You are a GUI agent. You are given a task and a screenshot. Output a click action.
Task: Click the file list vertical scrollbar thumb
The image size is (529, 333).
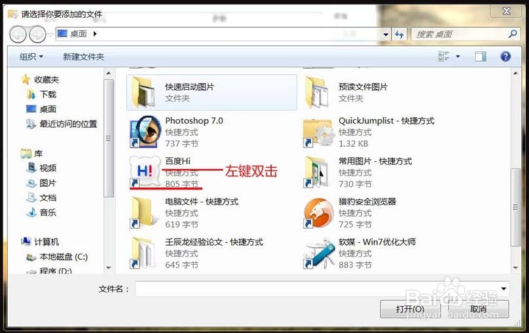click(515, 207)
